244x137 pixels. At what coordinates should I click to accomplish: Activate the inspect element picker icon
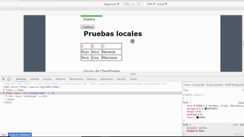pos(3,79)
